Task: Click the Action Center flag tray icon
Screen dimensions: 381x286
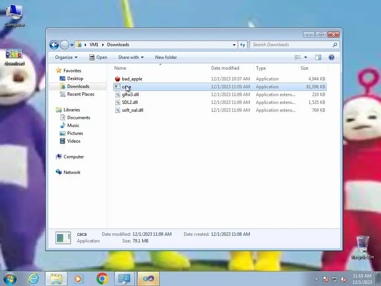Action: point(326,279)
